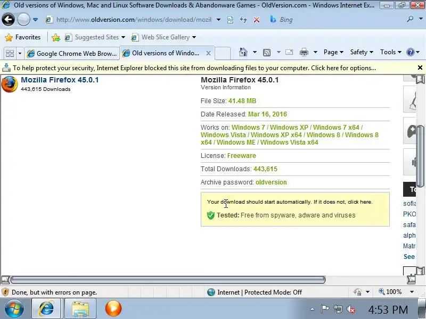This screenshot has height=319, width=426.
Task: Open the zoom level 100% button
Action: pyautogui.click(x=390, y=292)
